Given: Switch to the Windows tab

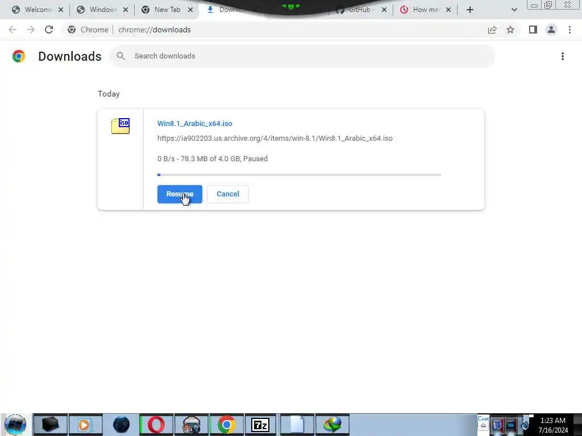Looking at the screenshot, I should [97, 10].
